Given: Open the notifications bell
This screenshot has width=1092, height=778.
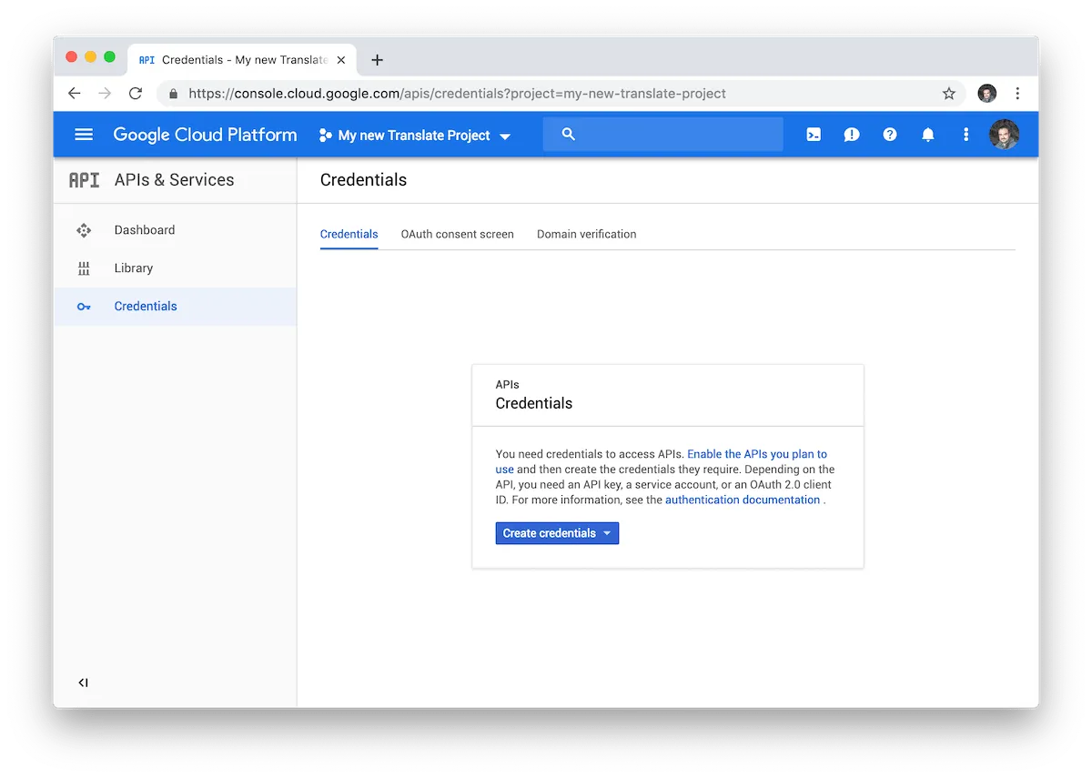Looking at the screenshot, I should point(928,135).
